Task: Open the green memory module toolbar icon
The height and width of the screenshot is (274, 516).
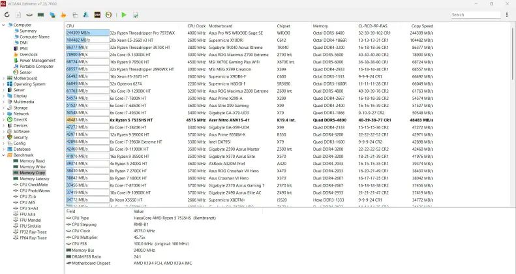Action: [41, 15]
